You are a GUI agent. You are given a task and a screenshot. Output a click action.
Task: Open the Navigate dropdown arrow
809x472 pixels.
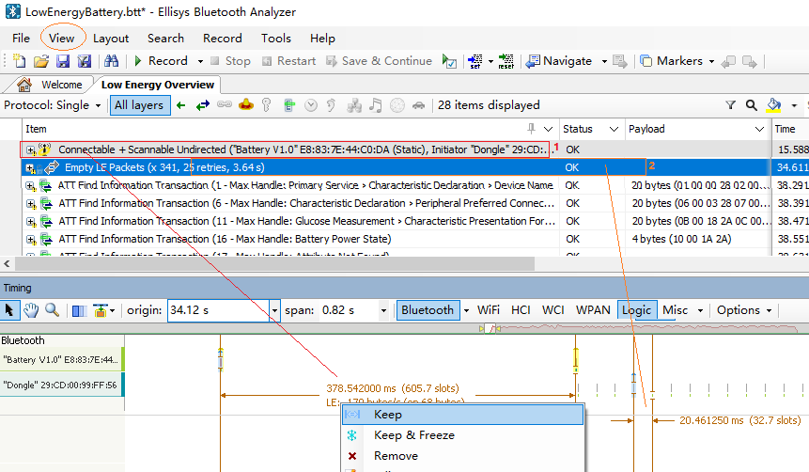tap(604, 61)
